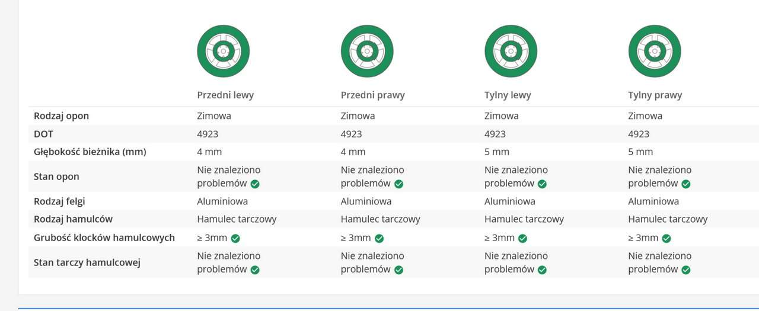Click rear left brake disc condition checkmark
759x311 pixels.
(542, 270)
